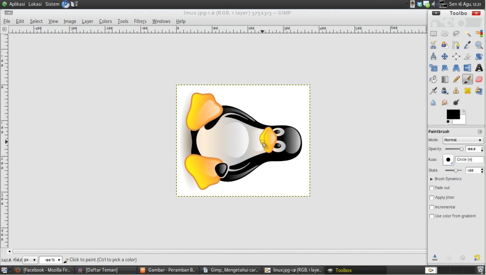
Task: Expand the Brush Dynamics section
Action: (x=432, y=179)
